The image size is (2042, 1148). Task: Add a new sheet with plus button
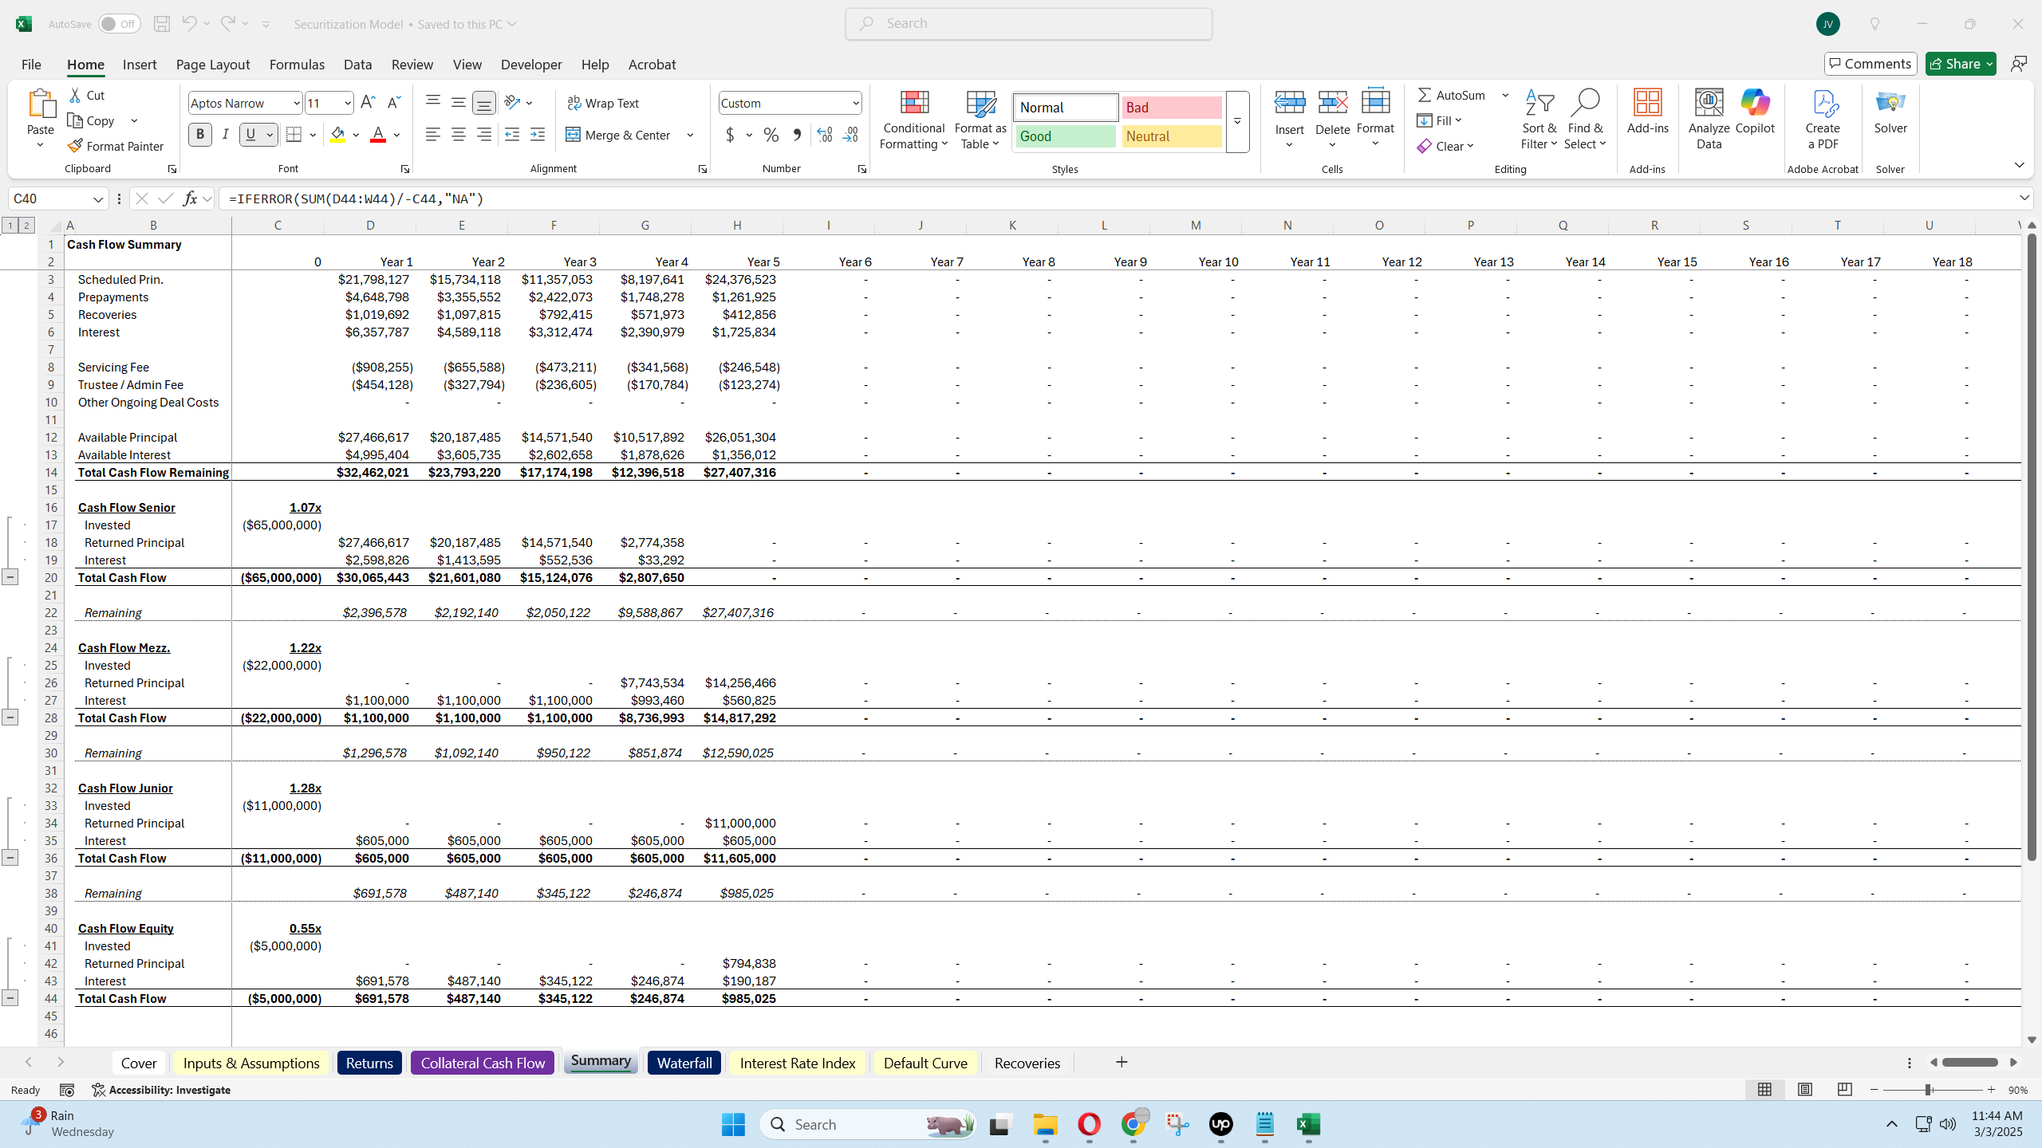point(1122,1062)
